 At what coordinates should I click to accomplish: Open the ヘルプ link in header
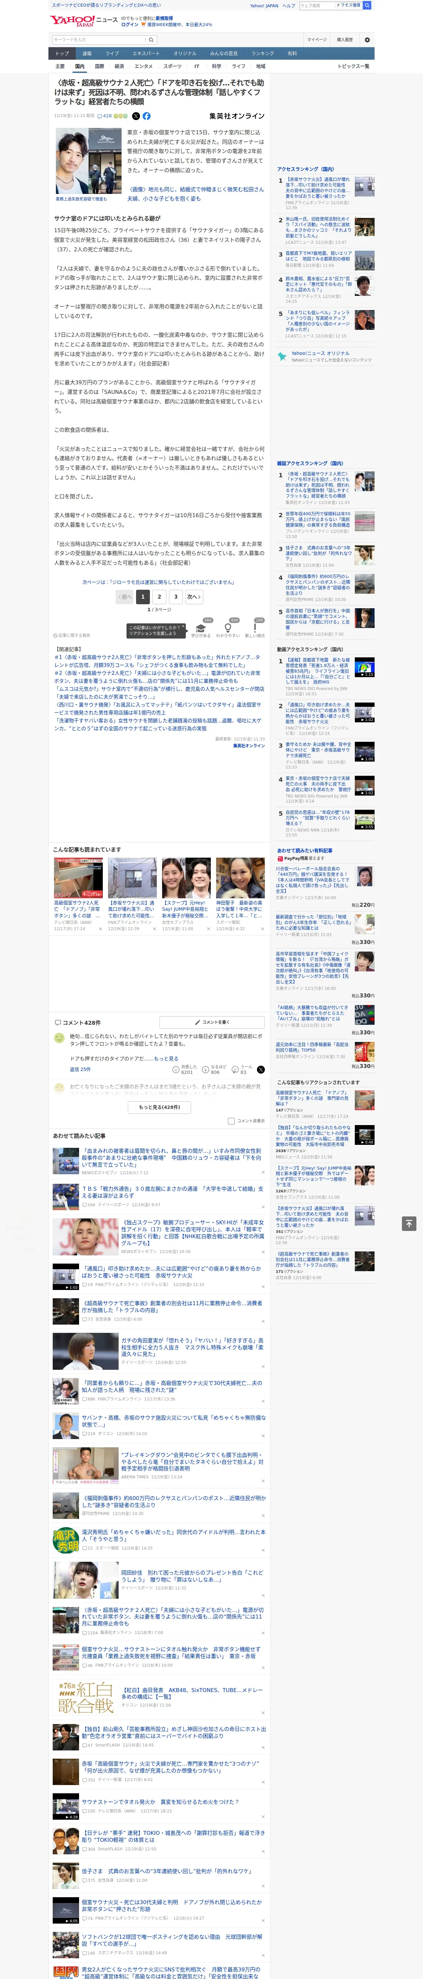(289, 5)
